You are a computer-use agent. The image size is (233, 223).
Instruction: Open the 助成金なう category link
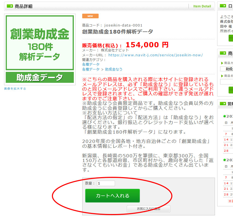114,69
